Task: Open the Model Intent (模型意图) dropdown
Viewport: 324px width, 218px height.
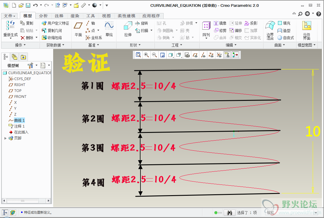Action: coord(307,45)
